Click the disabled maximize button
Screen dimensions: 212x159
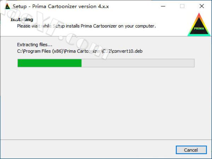point(182,6)
